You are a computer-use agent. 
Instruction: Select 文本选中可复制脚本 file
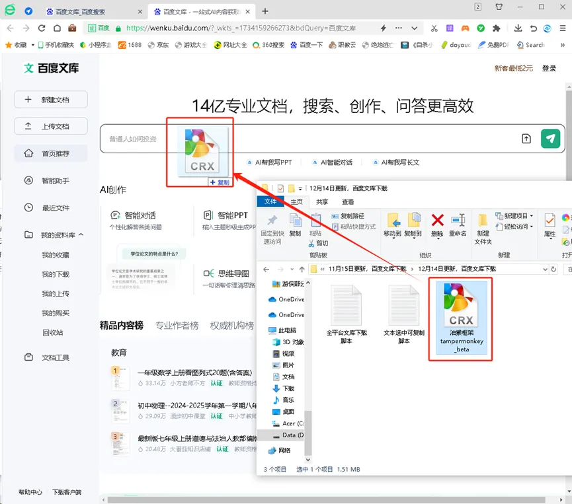[x=404, y=314]
